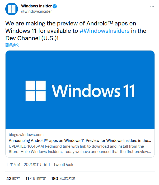Click the 翻译推文 translate tweet link
The height and width of the screenshot is (185, 159).
click(x=12, y=45)
